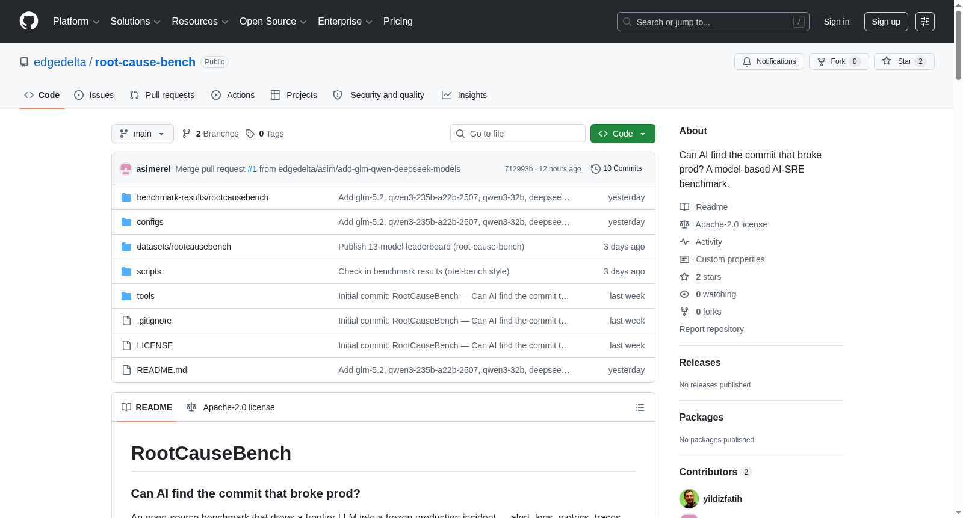The width and height of the screenshot is (963, 518).
Task: Click the star icon in Star button
Action: coord(887,61)
